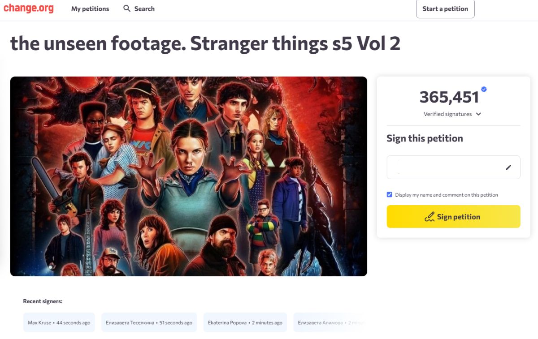Open Search in top navigation

(x=144, y=9)
